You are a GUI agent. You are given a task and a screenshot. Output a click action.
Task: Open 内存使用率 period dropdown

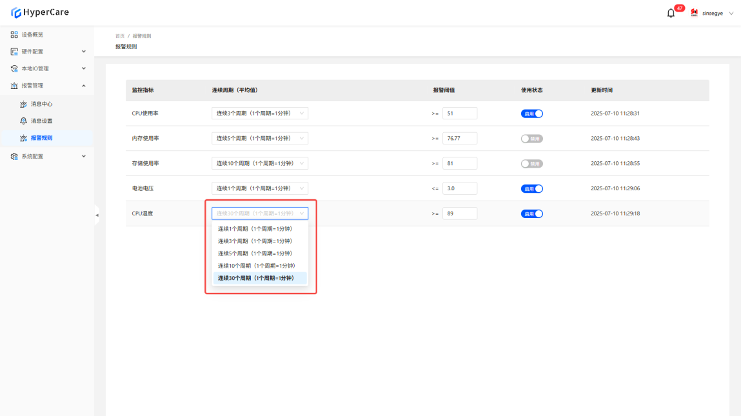coord(260,138)
